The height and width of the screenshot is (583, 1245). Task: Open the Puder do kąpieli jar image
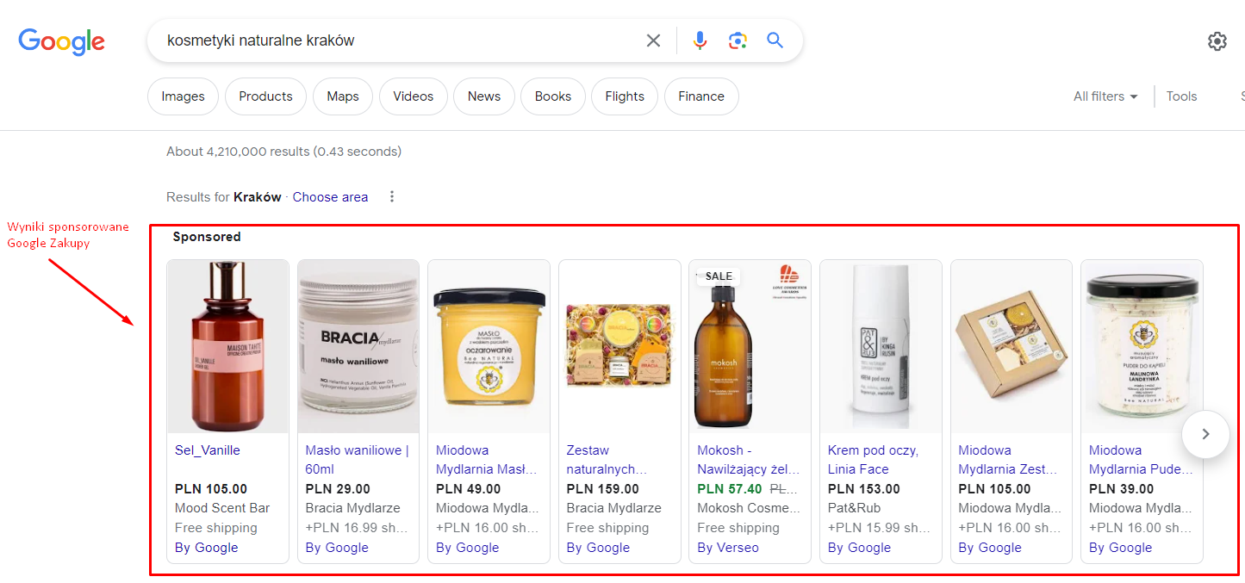click(x=1142, y=346)
